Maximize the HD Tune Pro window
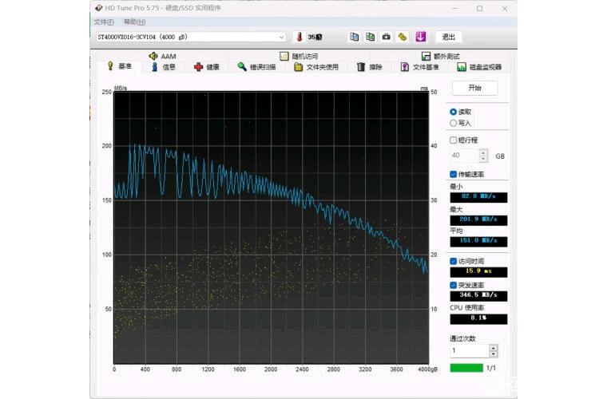 480,8
